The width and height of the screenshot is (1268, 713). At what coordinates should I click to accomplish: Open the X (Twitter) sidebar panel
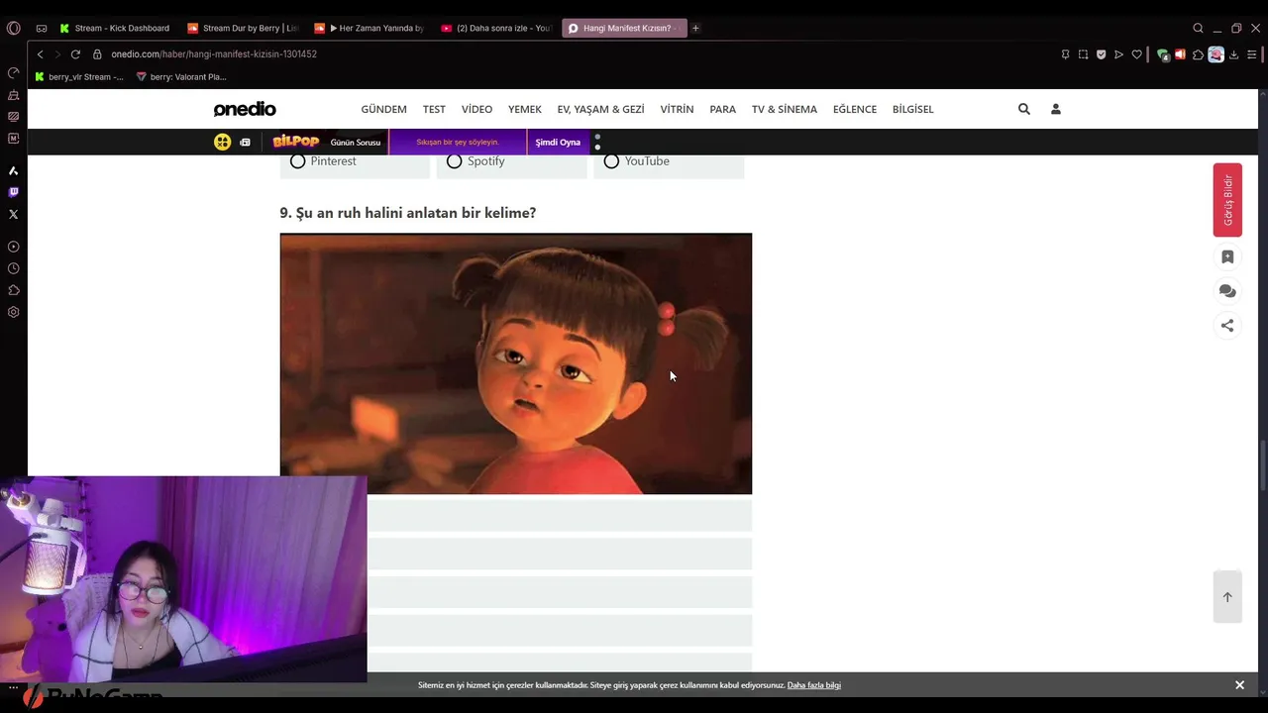coord(13,214)
